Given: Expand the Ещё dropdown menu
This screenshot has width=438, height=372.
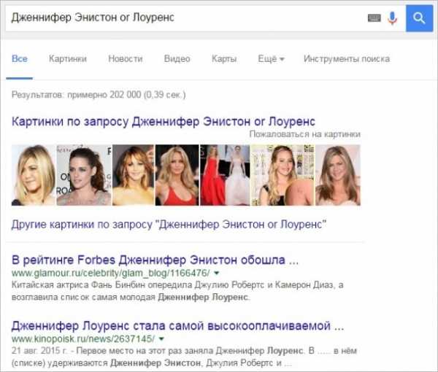Looking at the screenshot, I should pos(271,59).
